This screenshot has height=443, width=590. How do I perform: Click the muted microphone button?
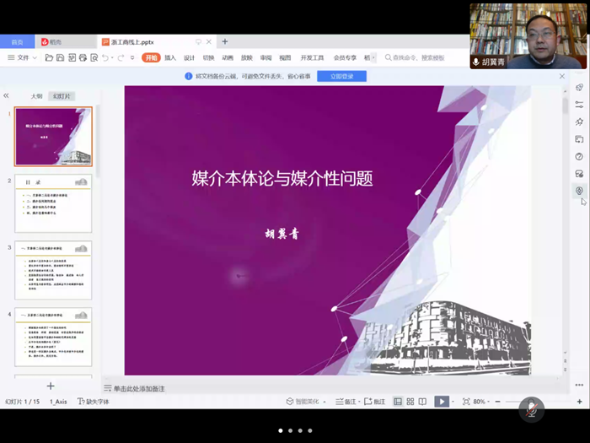coord(531,409)
